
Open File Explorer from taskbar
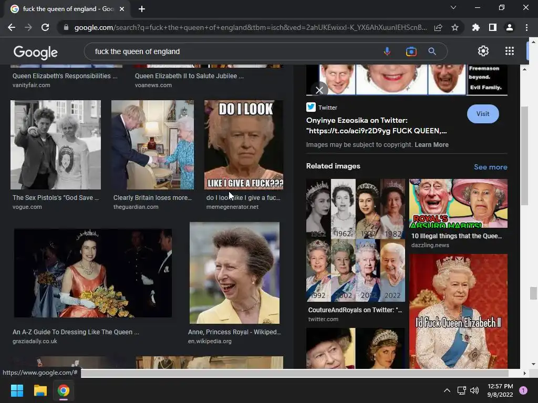tap(40, 390)
